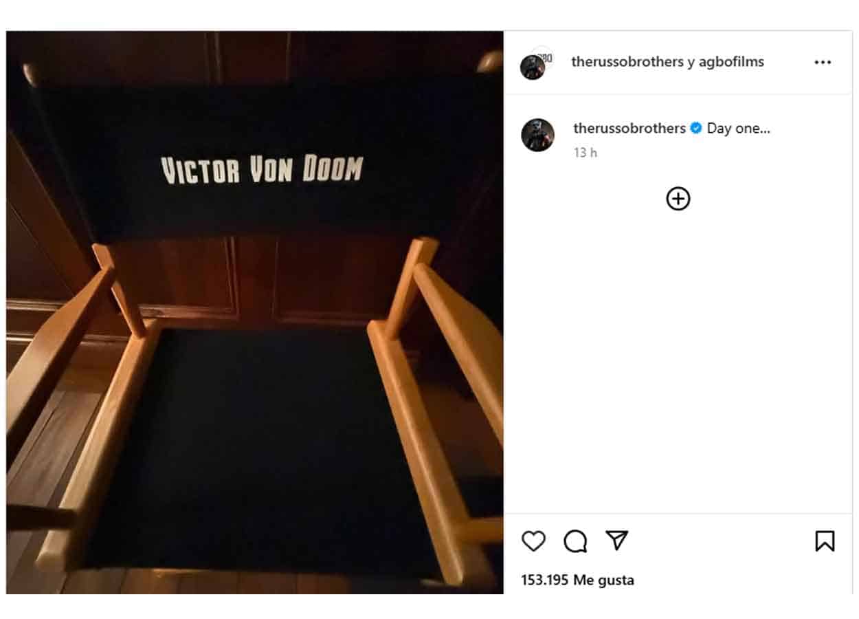The width and height of the screenshot is (859, 619).
Task: View who liked via 153.195 Me gusta
Action: (577, 580)
